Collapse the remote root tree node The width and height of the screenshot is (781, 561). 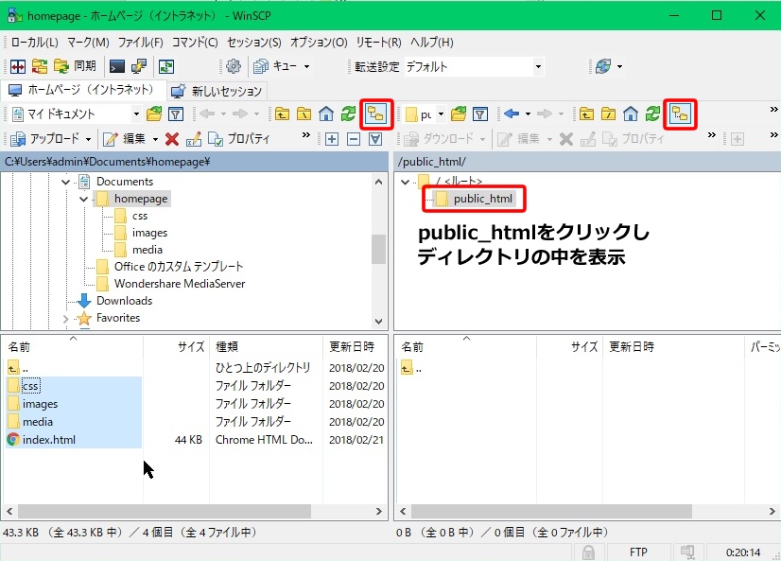[406, 182]
